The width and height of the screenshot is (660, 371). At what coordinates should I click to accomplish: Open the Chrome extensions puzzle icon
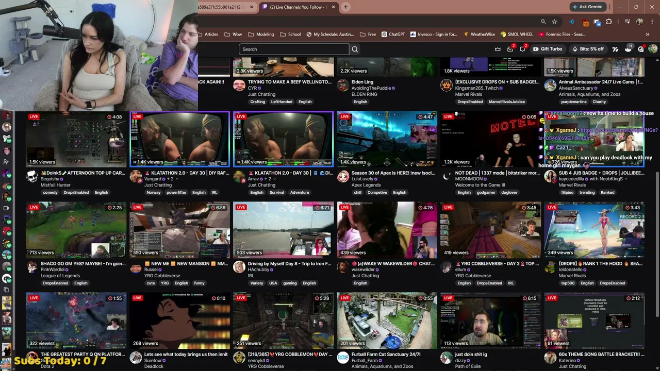tap(609, 22)
